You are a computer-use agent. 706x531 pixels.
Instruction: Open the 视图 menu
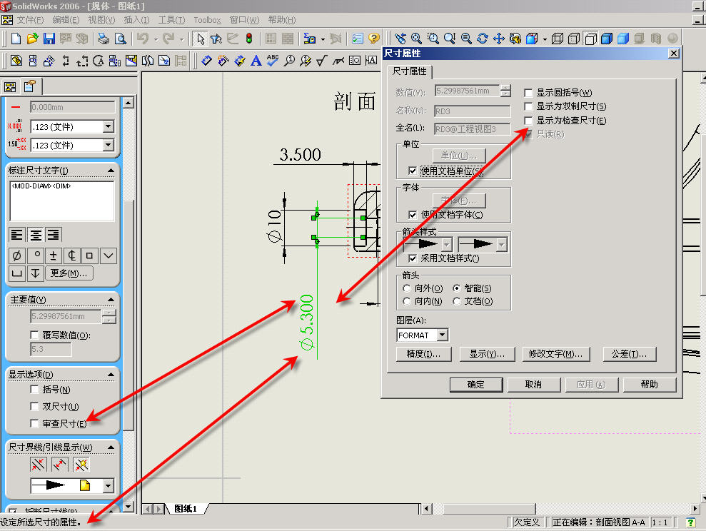tap(101, 20)
